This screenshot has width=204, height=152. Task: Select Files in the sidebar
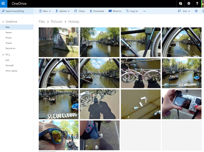(17, 27)
